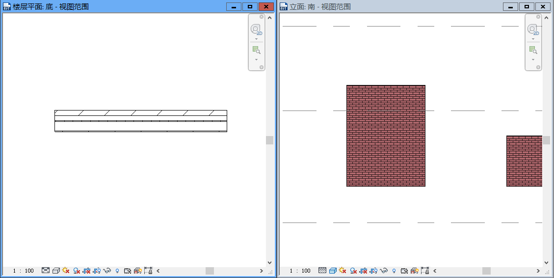Toggle Crop View icon in floor plan view

pyautogui.click(x=86, y=271)
